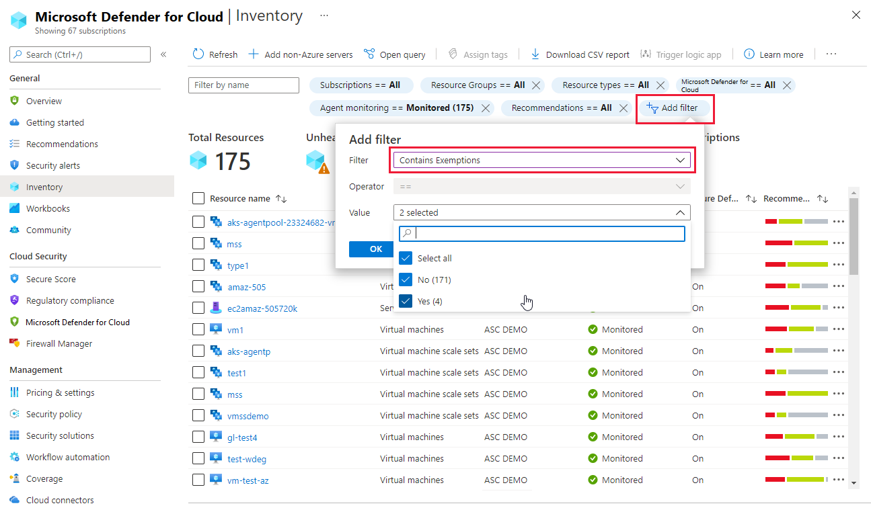Open row options ellipsis for test1
Viewport: 871px width, 514px height.
838,372
